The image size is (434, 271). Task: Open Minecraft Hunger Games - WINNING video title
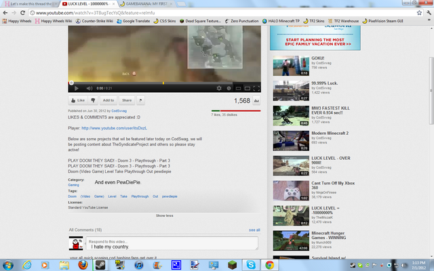coord(329,235)
